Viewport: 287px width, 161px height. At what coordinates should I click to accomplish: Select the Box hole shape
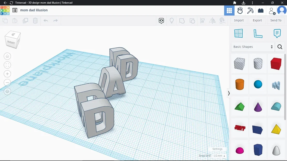pos(240,64)
